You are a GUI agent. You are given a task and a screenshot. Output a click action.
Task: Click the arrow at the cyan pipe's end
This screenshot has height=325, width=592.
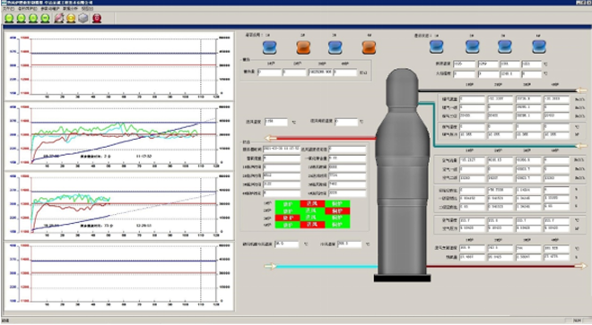click(270, 267)
